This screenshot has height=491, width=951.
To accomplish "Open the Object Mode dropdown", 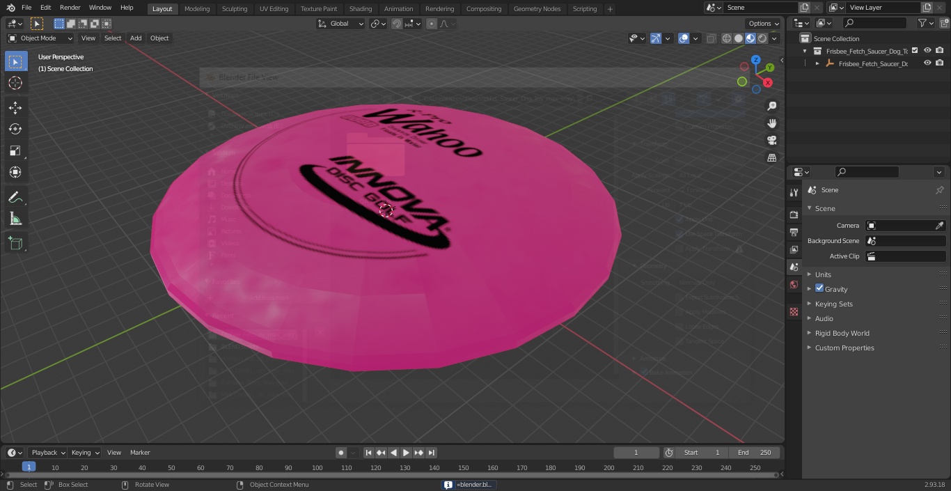I will [40, 38].
